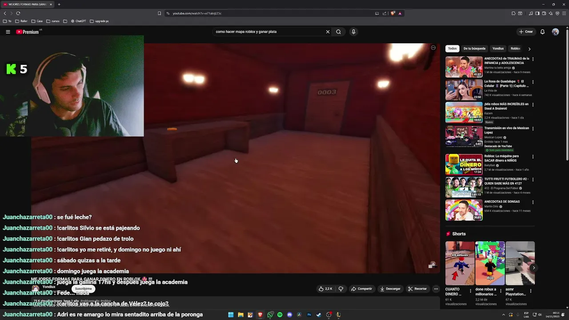Click the Compartir share button
This screenshot has width=569, height=320.
(361, 289)
